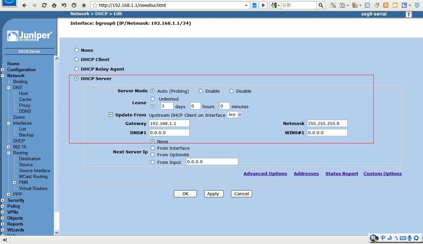Open the upstream interface Any dropdown

click(235, 115)
